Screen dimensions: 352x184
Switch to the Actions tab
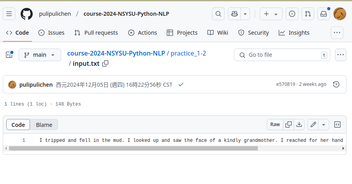point(142,33)
